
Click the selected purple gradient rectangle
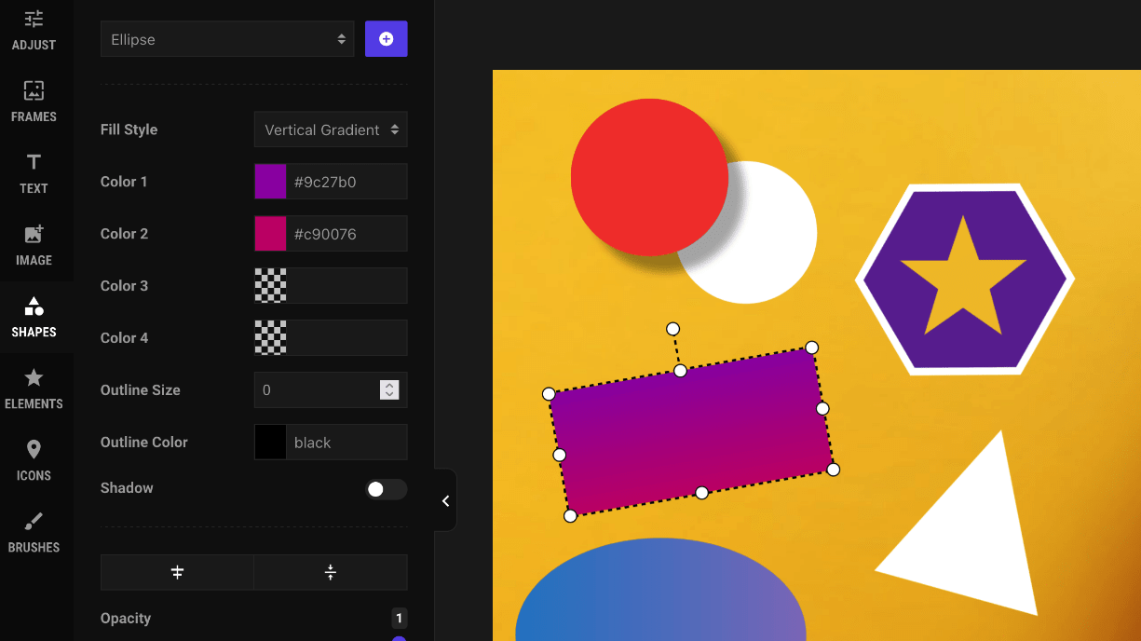691,431
